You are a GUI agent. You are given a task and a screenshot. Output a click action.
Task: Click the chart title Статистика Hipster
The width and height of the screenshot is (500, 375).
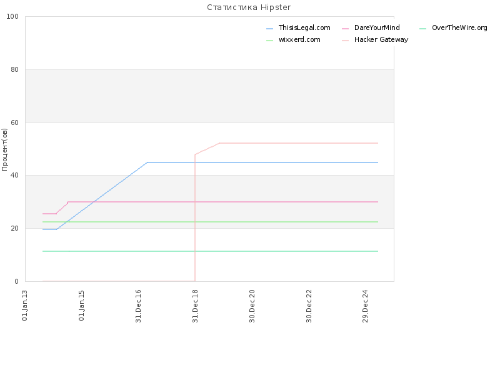(249, 7)
